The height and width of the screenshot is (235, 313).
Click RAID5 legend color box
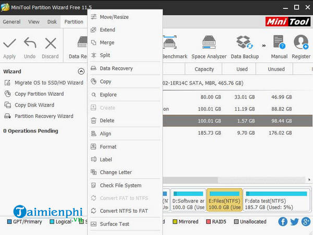click(208, 221)
